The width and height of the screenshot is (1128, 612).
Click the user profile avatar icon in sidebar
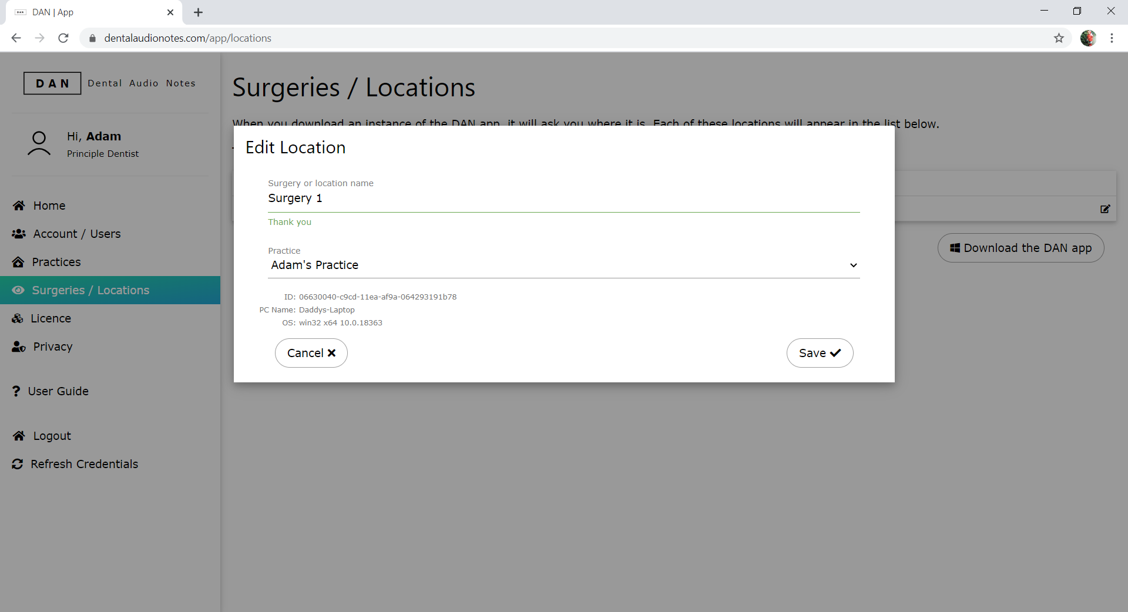coord(39,144)
